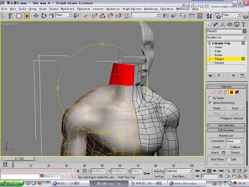The width and height of the screenshot is (249, 187).
Task: Open the Customize menu
Action: 167,9
